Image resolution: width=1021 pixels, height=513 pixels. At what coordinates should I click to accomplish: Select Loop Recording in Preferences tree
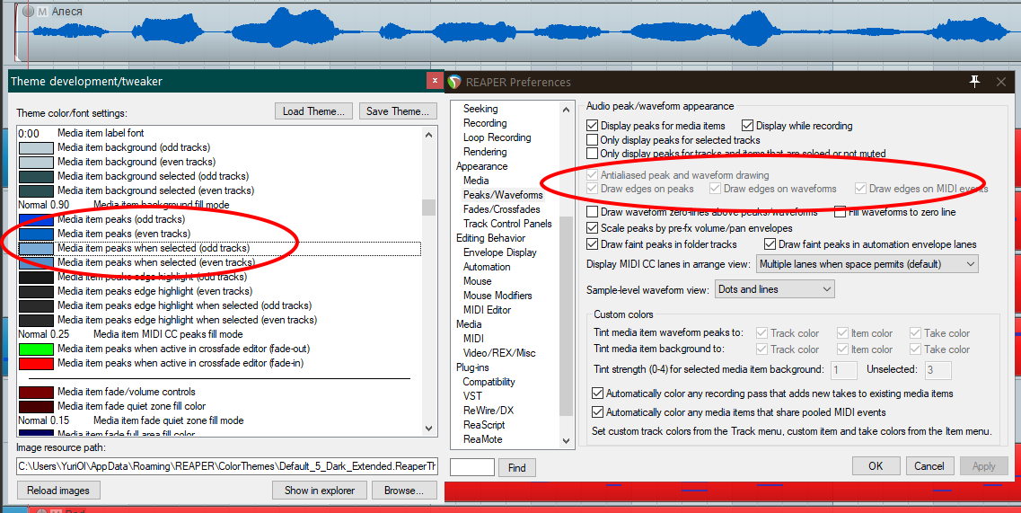pyautogui.click(x=497, y=137)
